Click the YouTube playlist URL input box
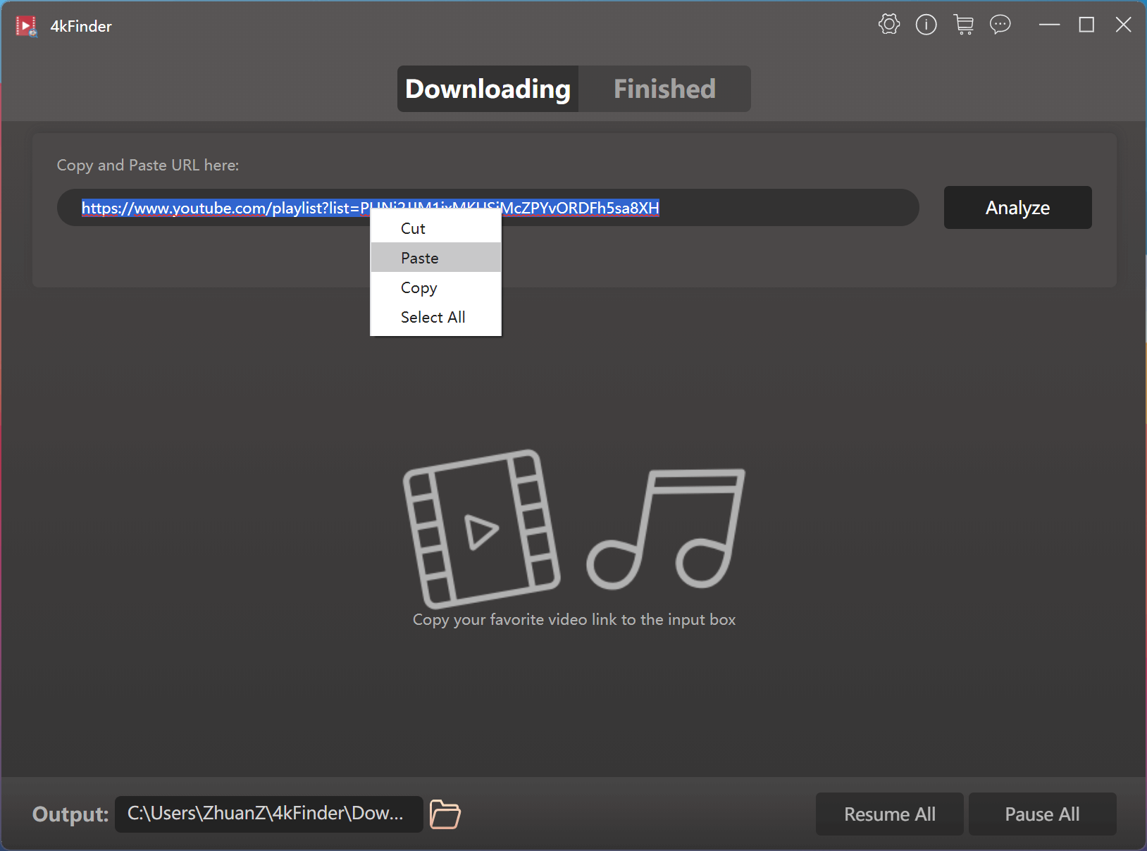This screenshot has width=1147, height=851. point(740,207)
